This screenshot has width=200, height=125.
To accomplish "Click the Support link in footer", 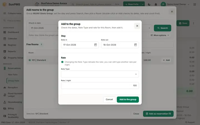I will coord(190,122).
